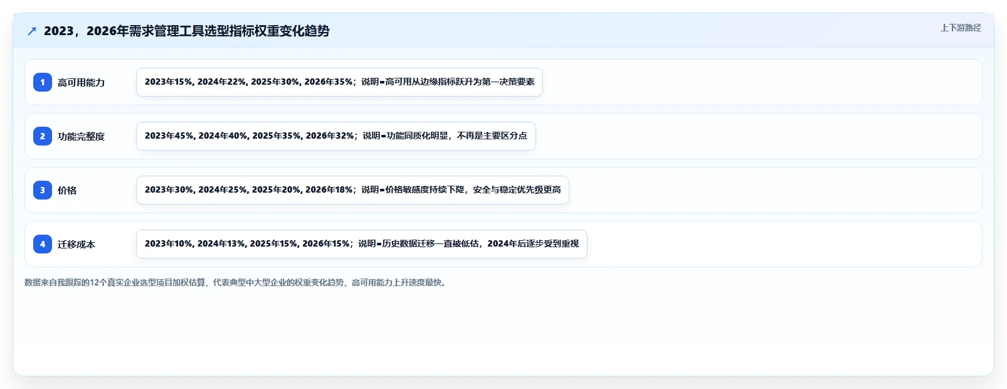
Task: Click the title 2023，2026年需求管理工具选型指标权重变化趋势
Action: click(x=186, y=31)
